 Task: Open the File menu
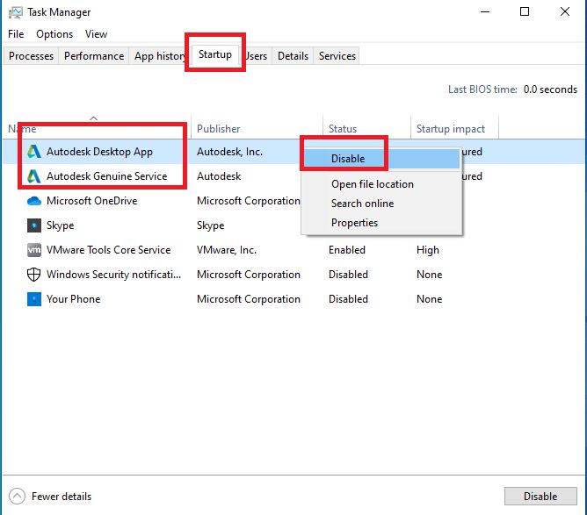click(x=16, y=34)
